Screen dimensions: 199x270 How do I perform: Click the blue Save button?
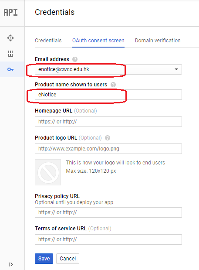(44, 259)
